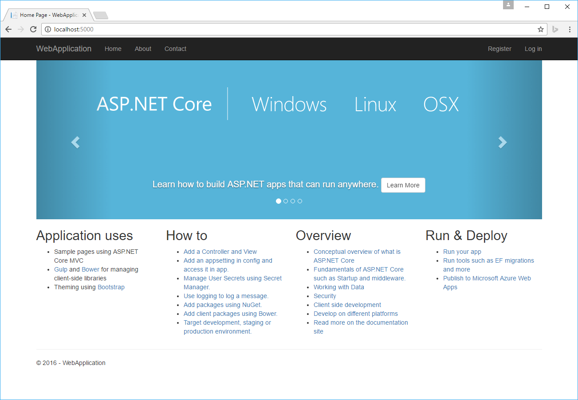
Task: Open Publish to Microsoft Azure Web Apps link
Action: tap(487, 283)
